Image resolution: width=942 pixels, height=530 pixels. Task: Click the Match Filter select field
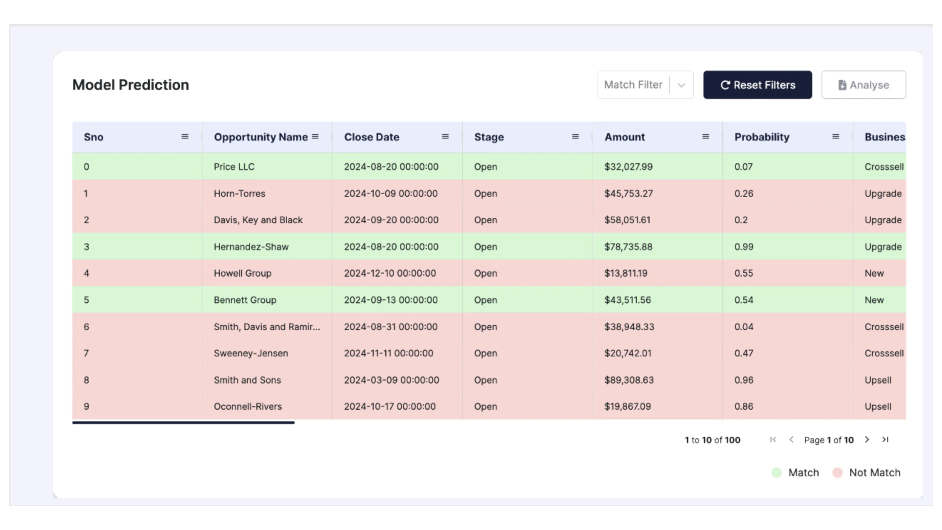point(633,85)
